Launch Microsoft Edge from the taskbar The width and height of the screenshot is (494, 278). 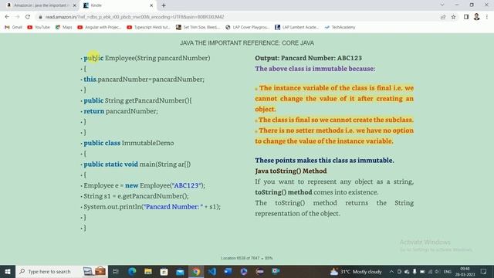pyautogui.click(x=132, y=271)
